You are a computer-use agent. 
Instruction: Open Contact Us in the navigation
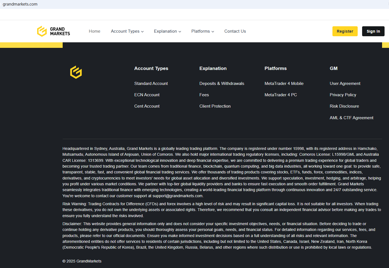point(235,31)
